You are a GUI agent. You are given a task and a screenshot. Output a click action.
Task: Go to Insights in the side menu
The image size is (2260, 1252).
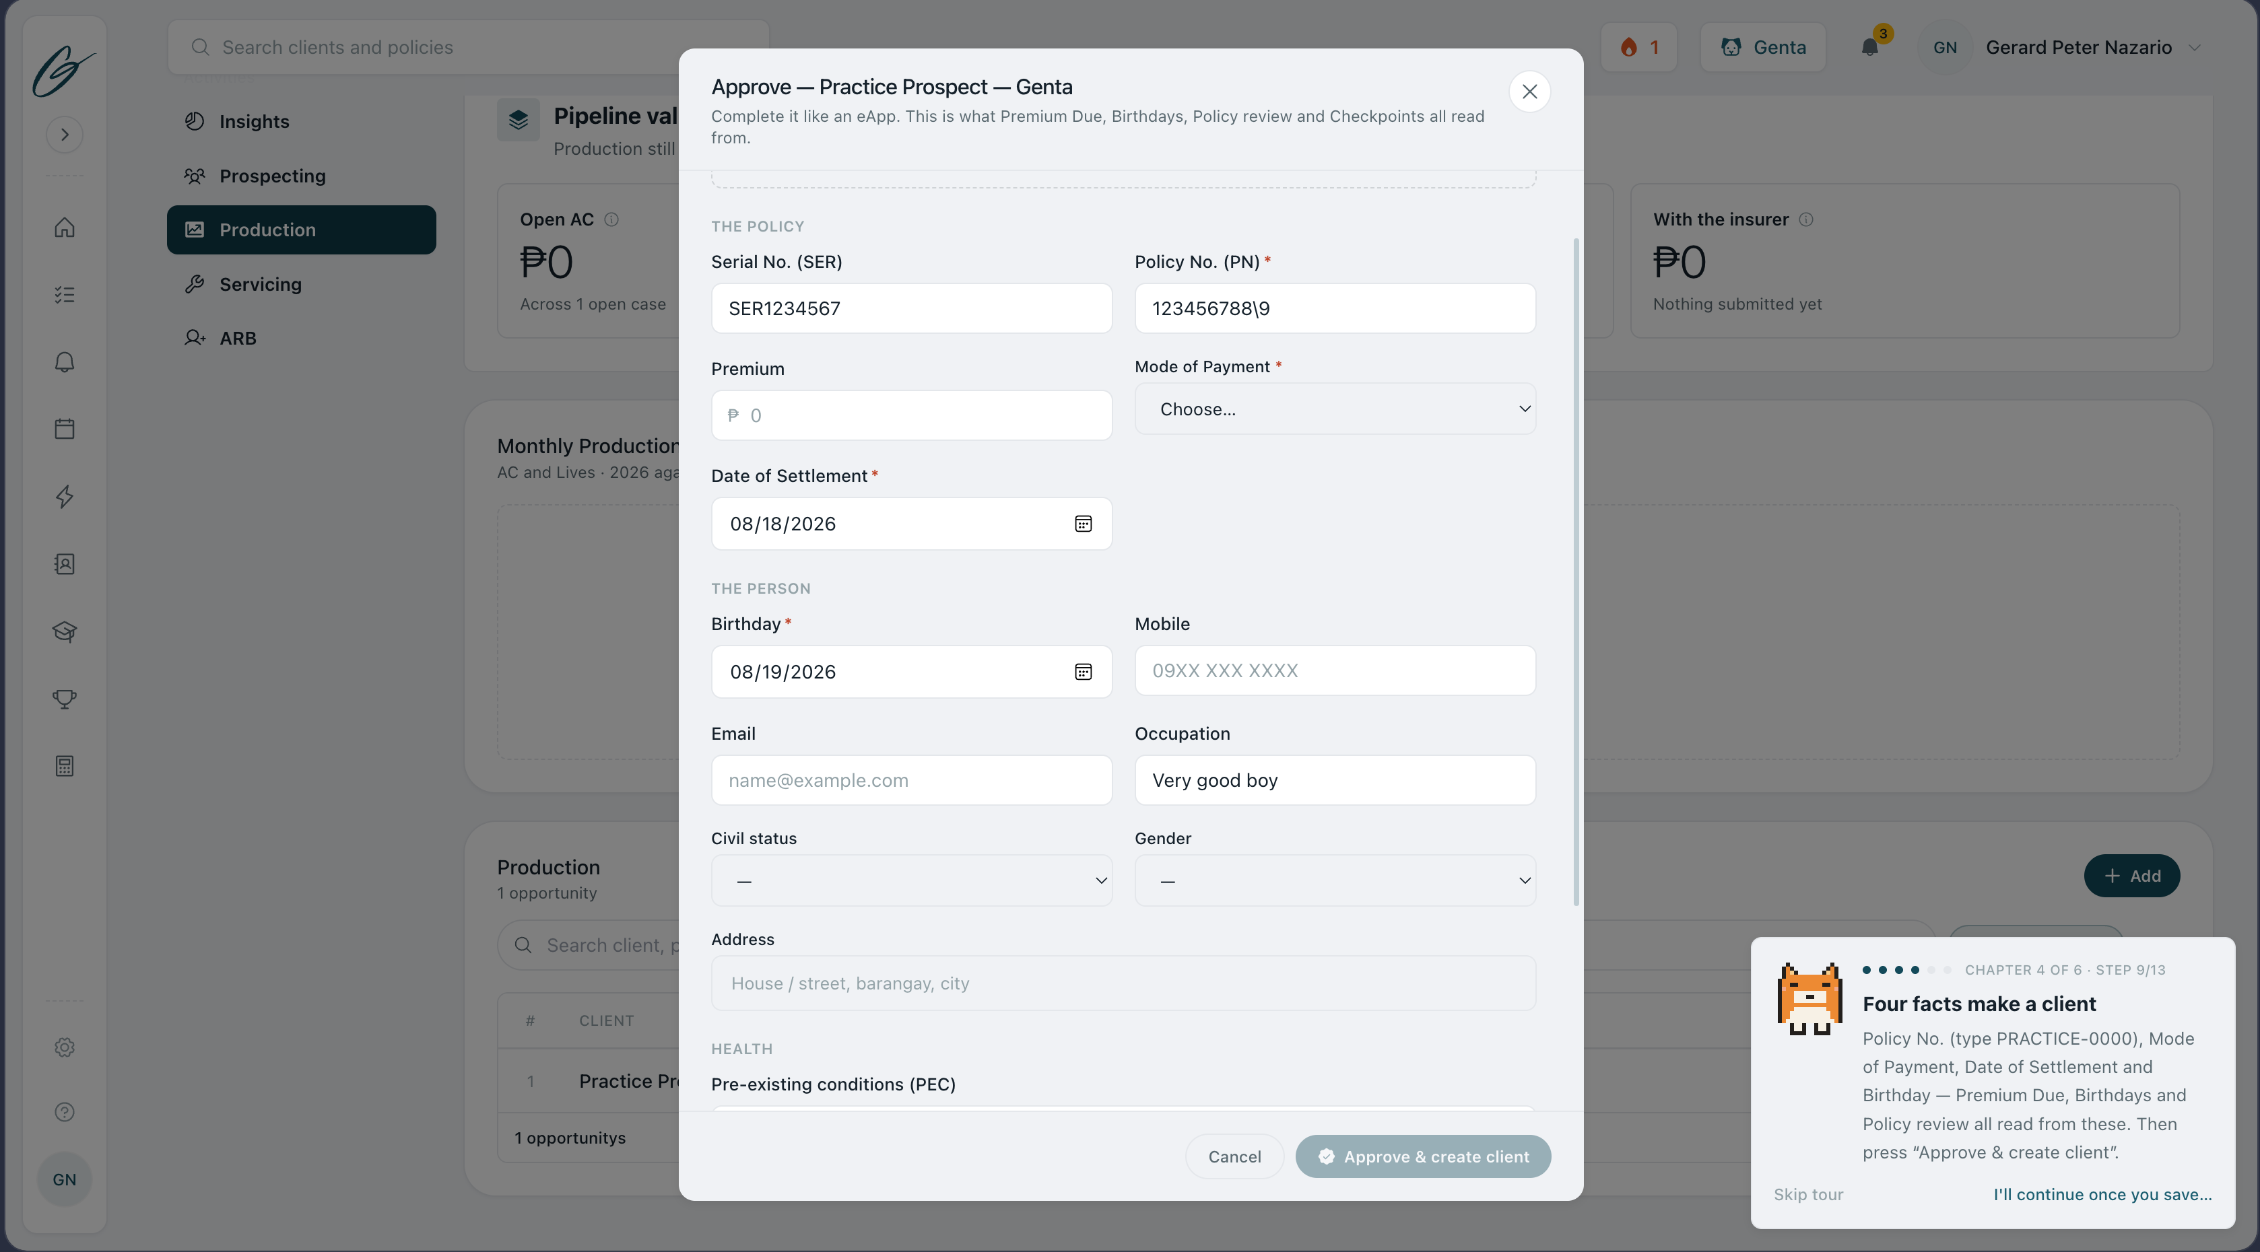pyautogui.click(x=301, y=122)
